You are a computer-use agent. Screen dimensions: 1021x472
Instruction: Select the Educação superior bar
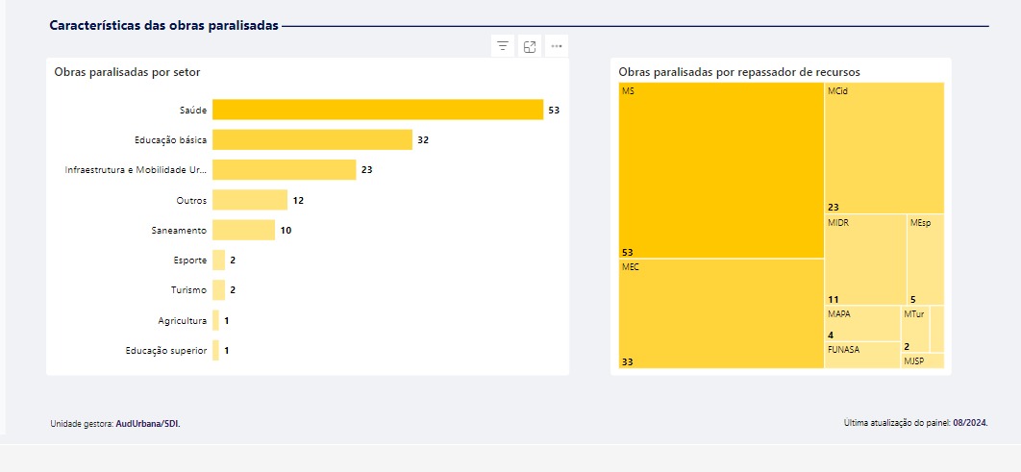tap(215, 350)
